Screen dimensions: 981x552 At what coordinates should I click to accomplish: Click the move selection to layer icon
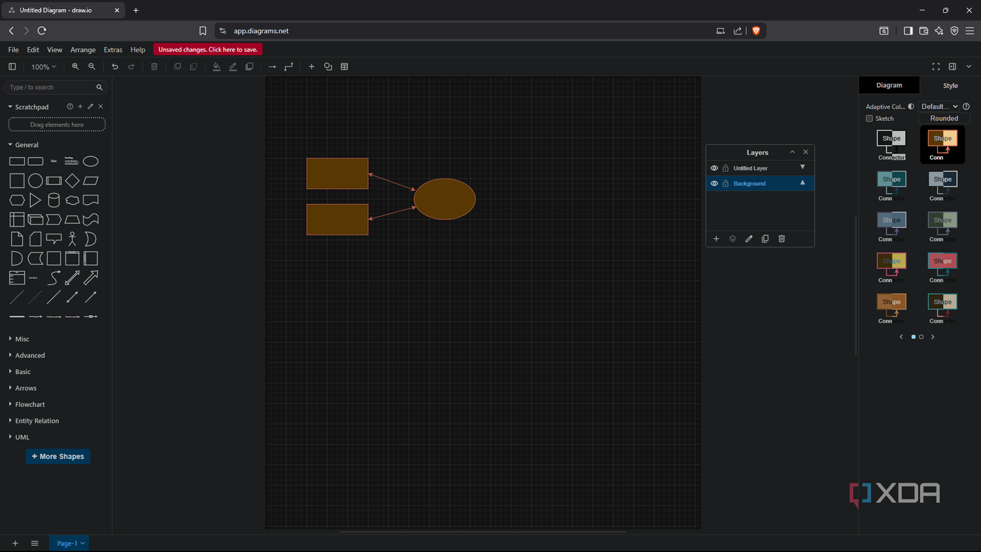pos(732,239)
